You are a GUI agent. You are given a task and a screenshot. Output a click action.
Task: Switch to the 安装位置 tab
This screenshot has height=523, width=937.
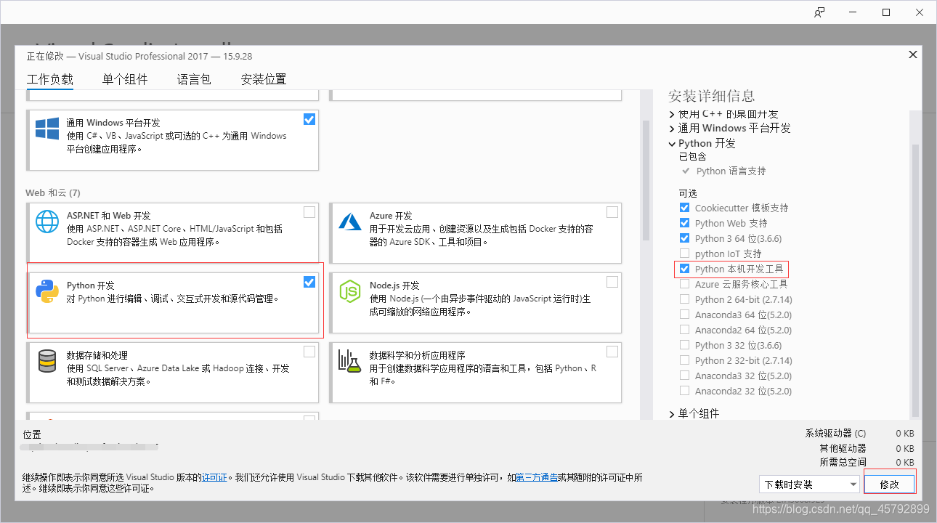coord(263,79)
